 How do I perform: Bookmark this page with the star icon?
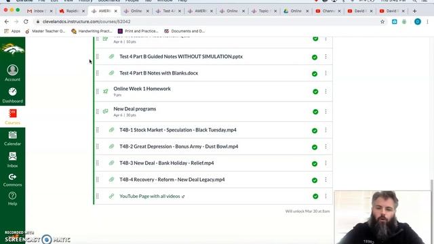pyautogui.click(x=382, y=22)
